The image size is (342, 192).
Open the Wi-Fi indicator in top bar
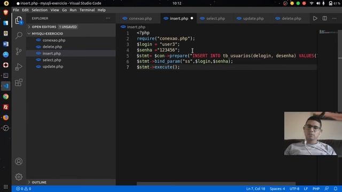pos(312,3)
